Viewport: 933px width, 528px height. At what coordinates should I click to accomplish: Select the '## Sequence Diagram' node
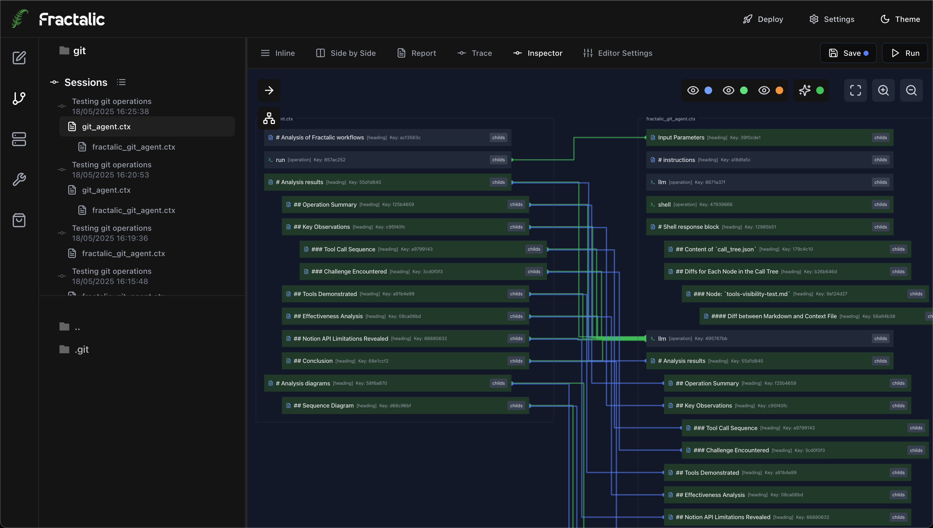(x=406, y=406)
